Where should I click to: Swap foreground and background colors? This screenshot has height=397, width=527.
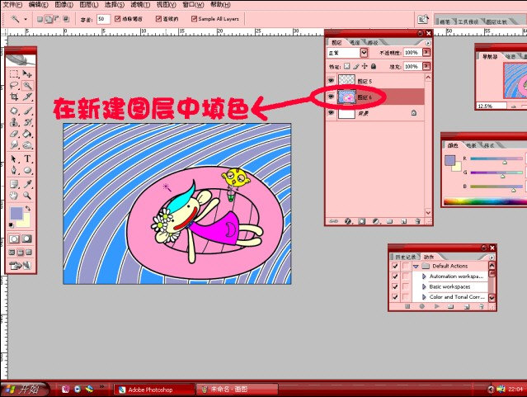(x=27, y=209)
